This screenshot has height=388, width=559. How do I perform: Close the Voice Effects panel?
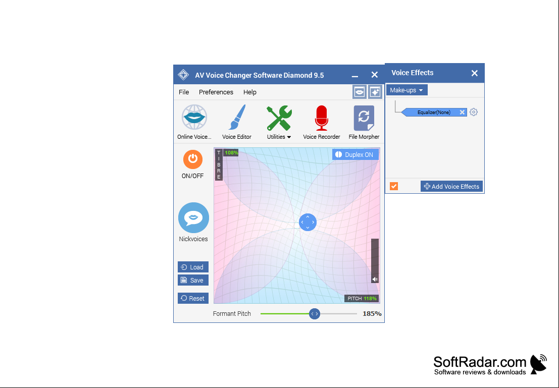pos(475,73)
